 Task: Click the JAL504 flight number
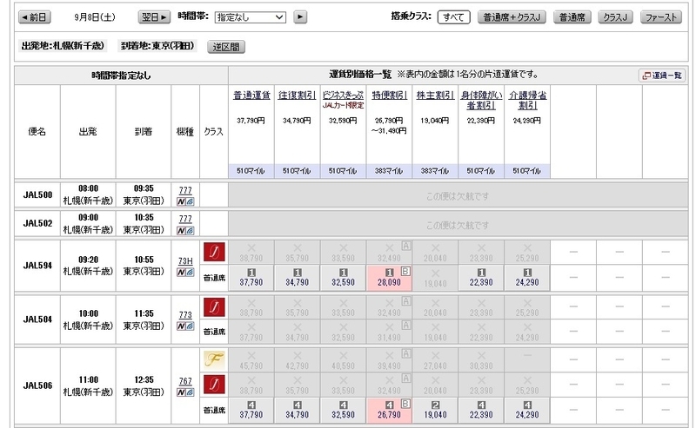click(x=37, y=319)
